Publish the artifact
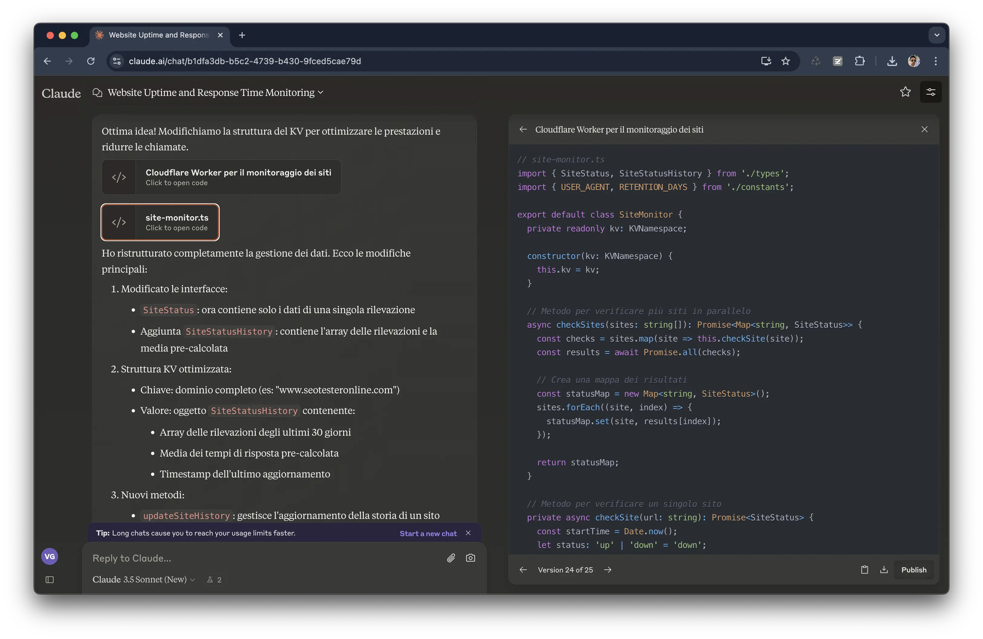 [914, 570]
